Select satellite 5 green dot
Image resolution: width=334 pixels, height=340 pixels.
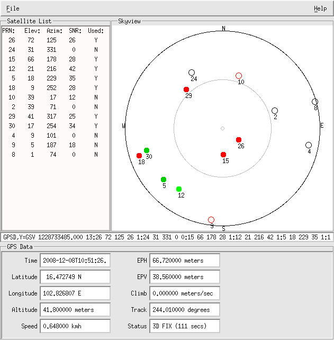click(164, 180)
